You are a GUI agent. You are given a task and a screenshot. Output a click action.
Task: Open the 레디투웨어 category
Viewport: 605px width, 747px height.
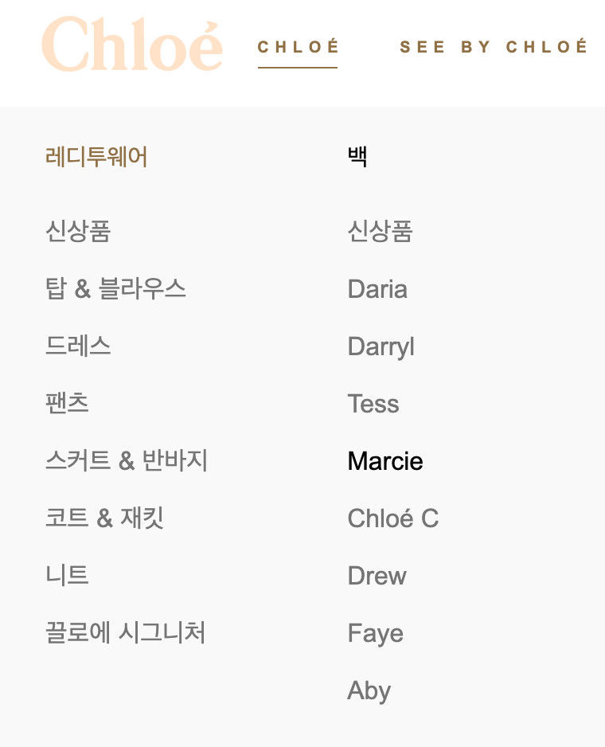pyautogui.click(x=96, y=158)
